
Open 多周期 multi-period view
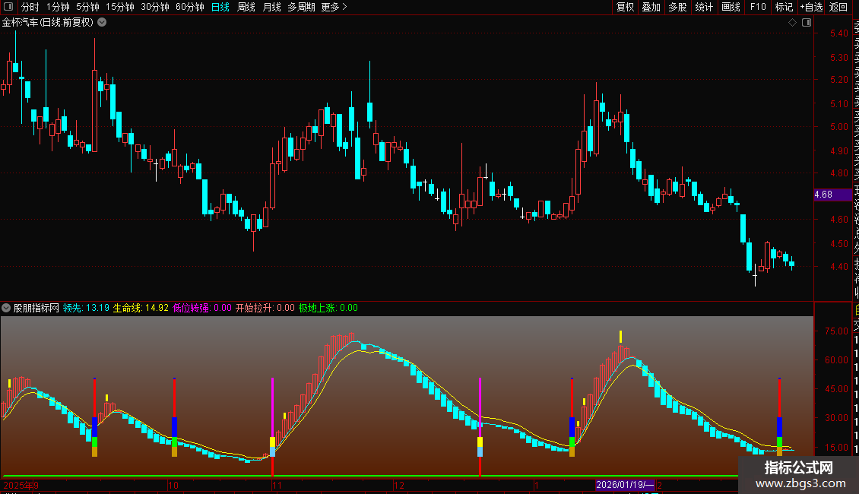pos(301,7)
